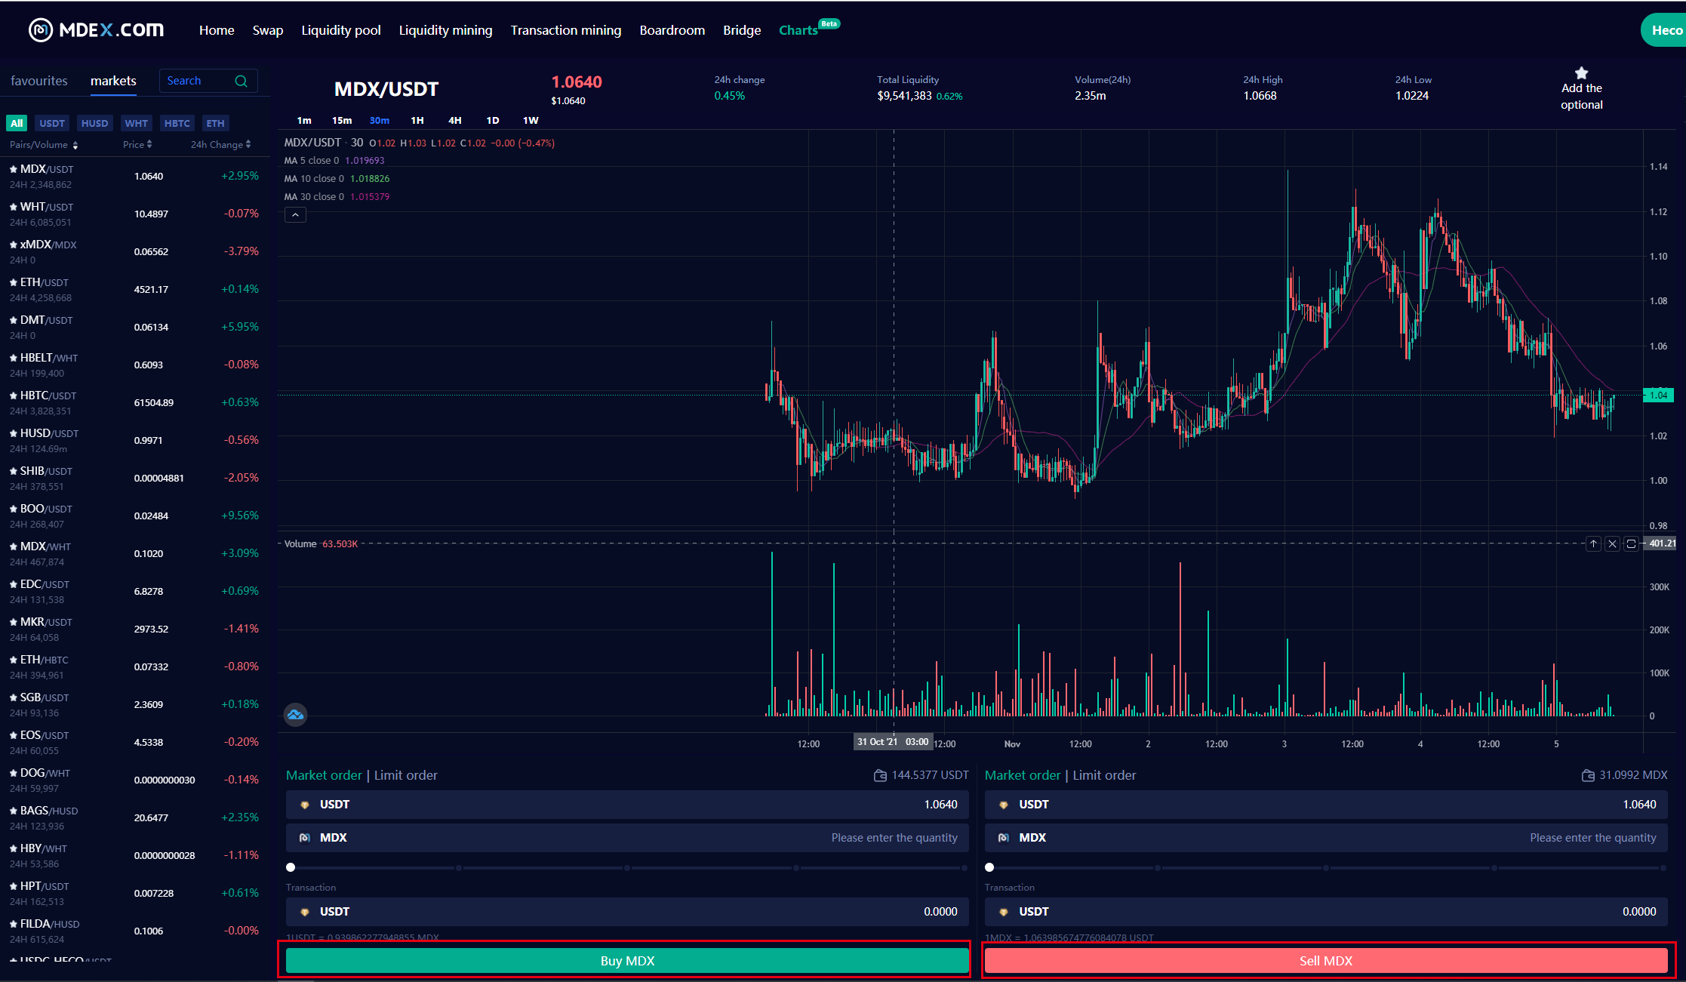Filter markets by WHT
This screenshot has width=1686, height=982.
[x=137, y=123]
